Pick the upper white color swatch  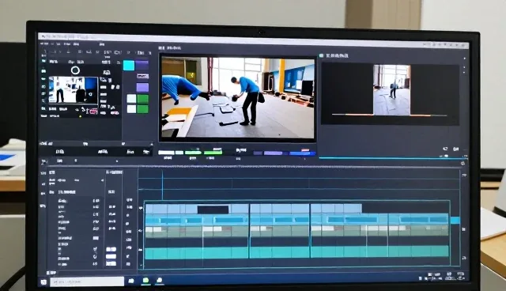pos(132,98)
